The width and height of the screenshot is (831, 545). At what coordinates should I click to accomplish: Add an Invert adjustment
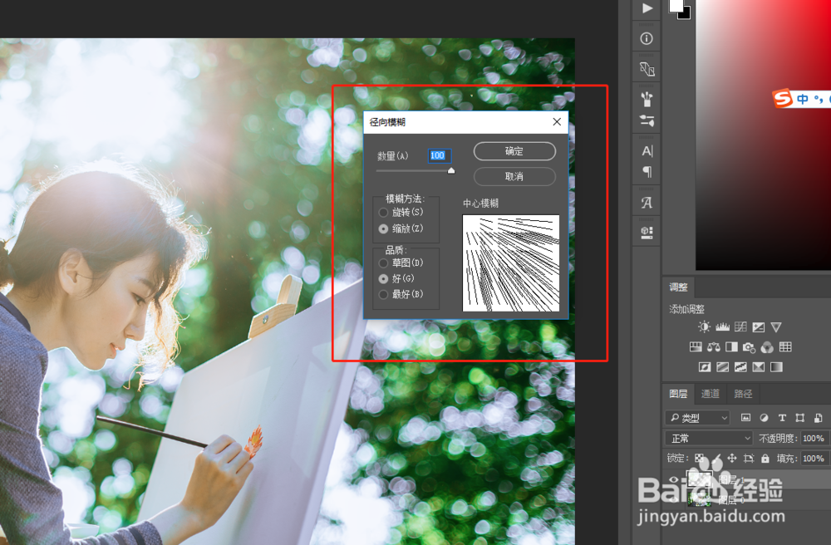(x=705, y=367)
